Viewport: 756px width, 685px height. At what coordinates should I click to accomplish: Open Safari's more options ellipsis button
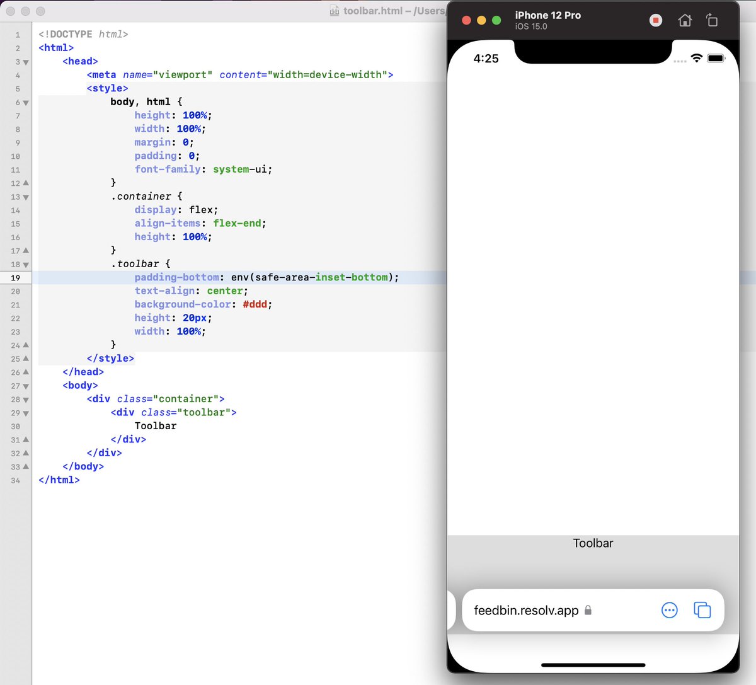coord(669,610)
